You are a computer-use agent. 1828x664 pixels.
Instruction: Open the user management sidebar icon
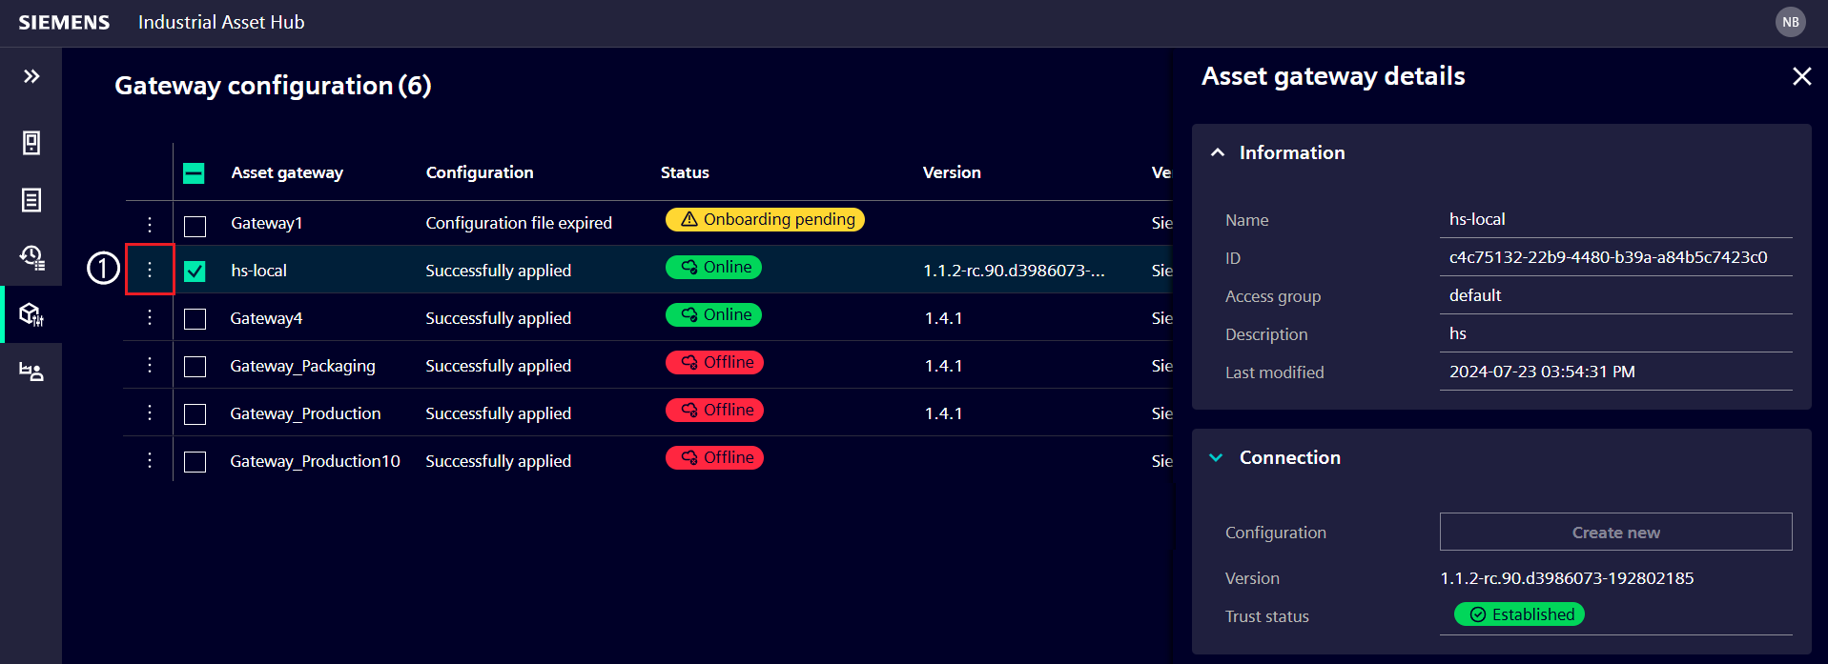click(31, 372)
